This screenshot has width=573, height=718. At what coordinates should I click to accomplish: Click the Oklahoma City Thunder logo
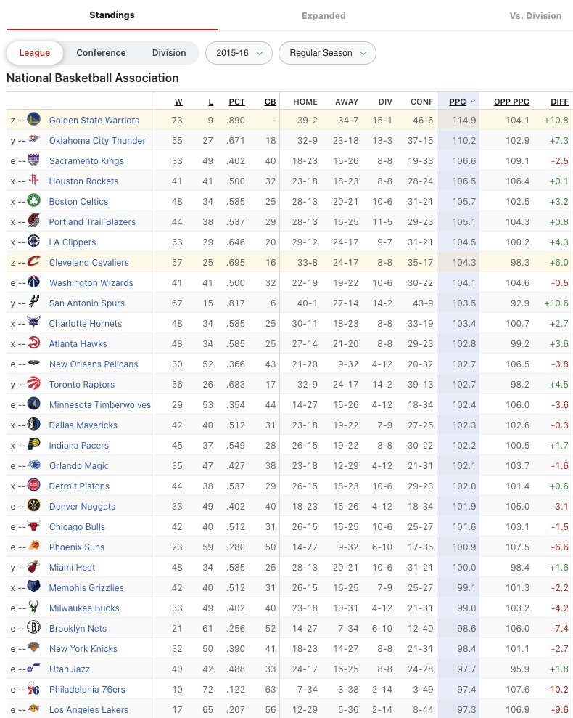click(x=33, y=139)
